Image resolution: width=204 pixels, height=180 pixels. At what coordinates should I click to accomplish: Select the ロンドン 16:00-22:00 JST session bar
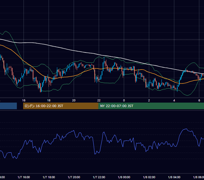(x=61, y=106)
